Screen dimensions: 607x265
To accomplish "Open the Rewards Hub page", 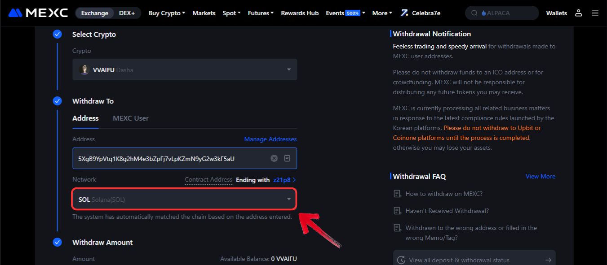I will (x=300, y=13).
